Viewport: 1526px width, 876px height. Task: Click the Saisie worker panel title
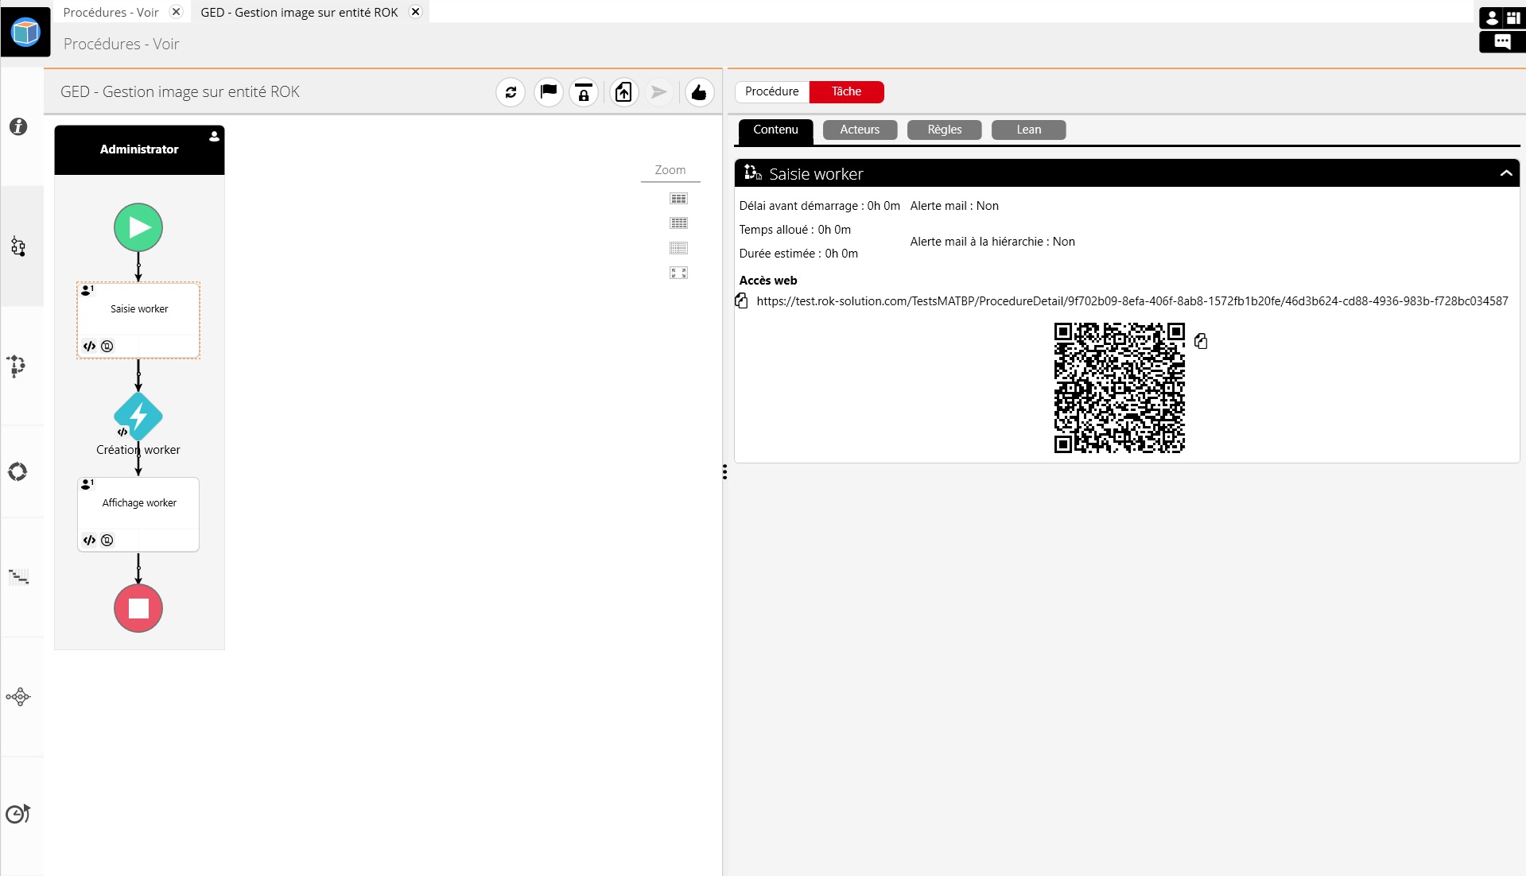point(816,173)
